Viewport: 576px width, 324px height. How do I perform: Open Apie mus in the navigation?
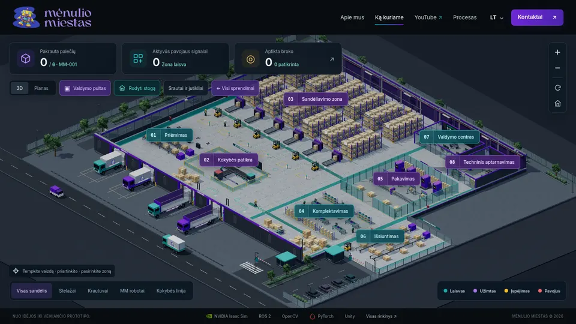[352, 17]
